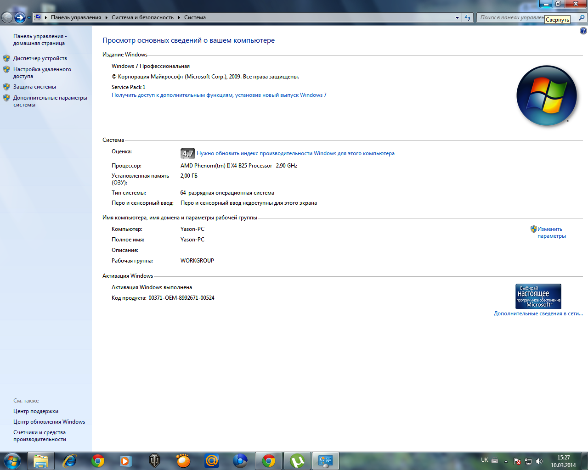Select the product key text '00371-OEM-8992671-00524'
Image resolution: width=588 pixels, height=470 pixels.
(181, 298)
